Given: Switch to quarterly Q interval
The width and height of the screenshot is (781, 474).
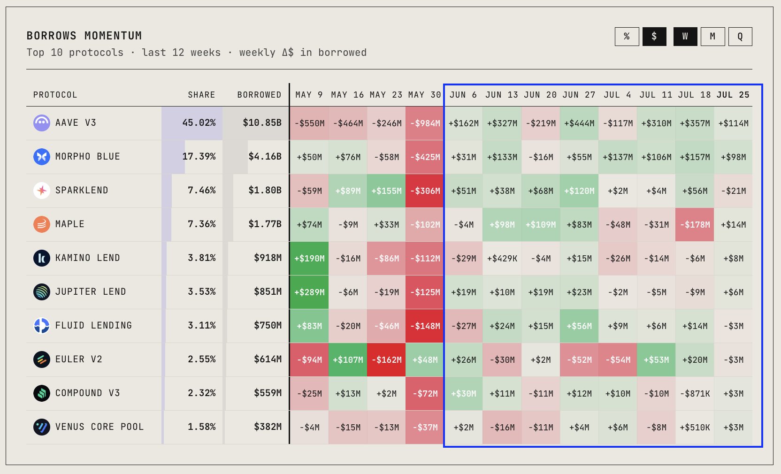Looking at the screenshot, I should coord(740,37).
